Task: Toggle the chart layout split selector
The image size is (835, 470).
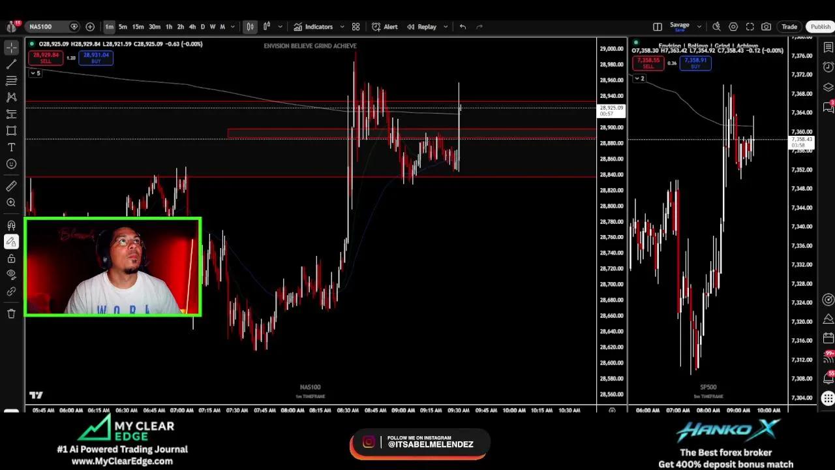Action: [x=658, y=27]
